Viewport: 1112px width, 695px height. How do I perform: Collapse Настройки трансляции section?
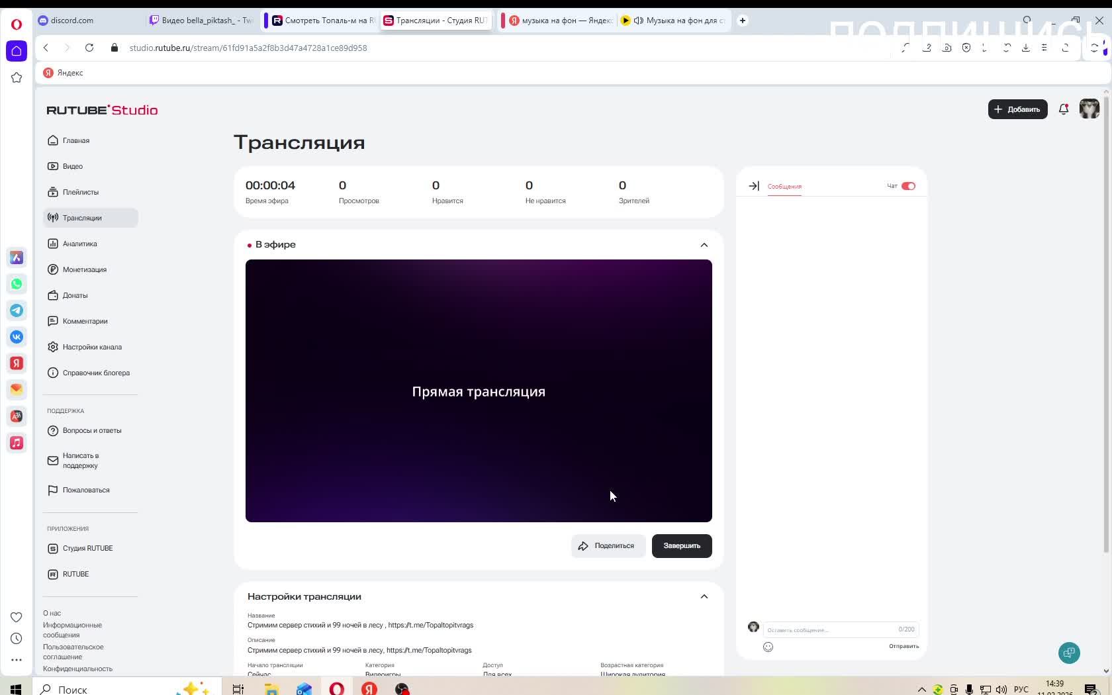coord(704,596)
